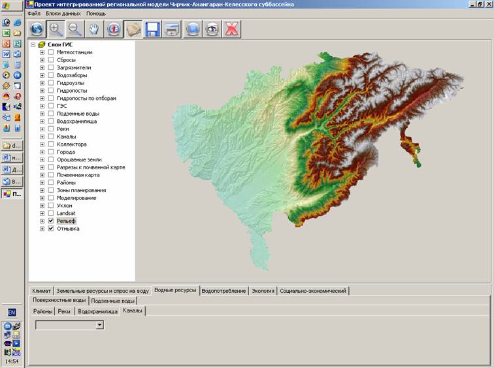Open the dropdown under the Каналы tab
This screenshot has width=494, height=368.
tap(99, 324)
